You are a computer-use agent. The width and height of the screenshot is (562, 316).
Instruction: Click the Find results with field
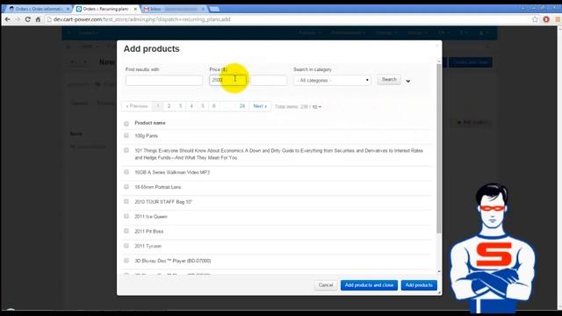pos(164,80)
